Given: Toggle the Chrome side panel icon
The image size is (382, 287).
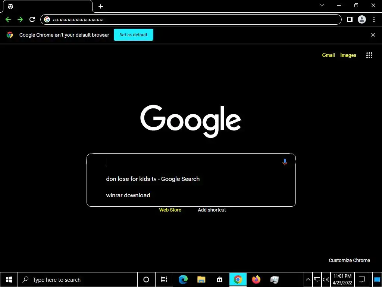Looking at the screenshot, I should [x=350, y=19].
